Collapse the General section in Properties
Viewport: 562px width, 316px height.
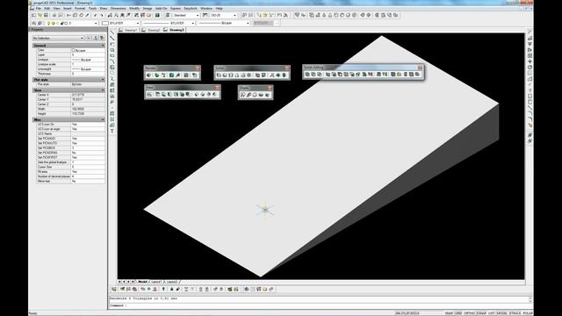103,46
